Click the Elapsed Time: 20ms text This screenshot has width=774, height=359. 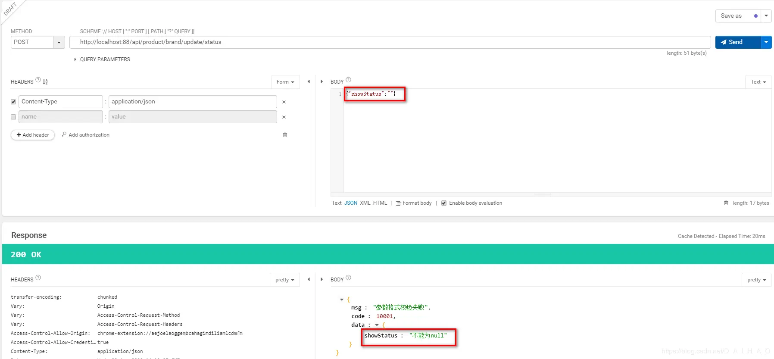coord(742,236)
